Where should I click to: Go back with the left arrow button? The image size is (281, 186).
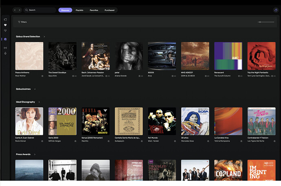[x=15, y=10]
